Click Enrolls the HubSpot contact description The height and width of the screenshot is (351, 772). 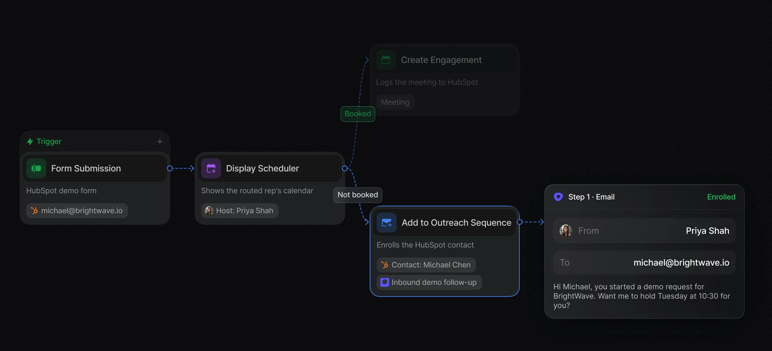point(425,245)
